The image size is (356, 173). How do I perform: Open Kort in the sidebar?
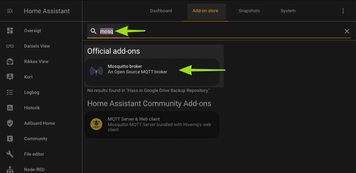point(41,77)
